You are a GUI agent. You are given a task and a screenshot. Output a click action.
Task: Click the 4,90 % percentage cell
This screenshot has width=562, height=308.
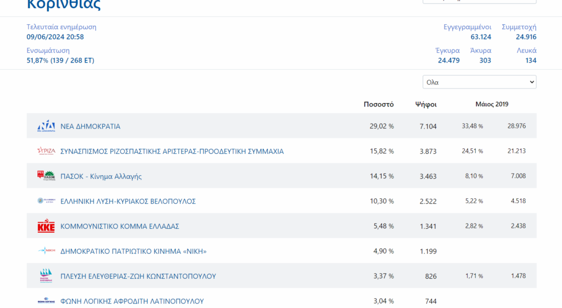[384, 251]
